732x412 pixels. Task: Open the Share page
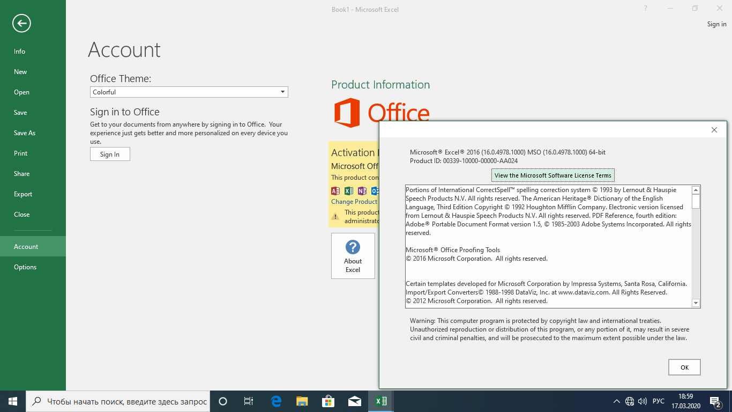(x=33, y=174)
